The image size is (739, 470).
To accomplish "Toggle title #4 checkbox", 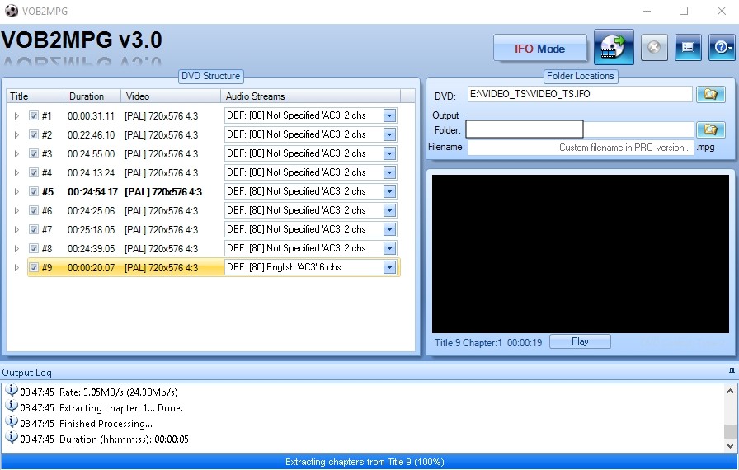I will tap(34, 172).
